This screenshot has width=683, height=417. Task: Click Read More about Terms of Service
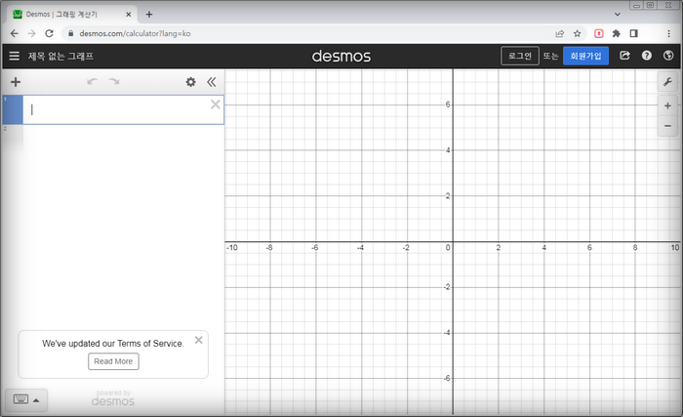click(x=113, y=361)
